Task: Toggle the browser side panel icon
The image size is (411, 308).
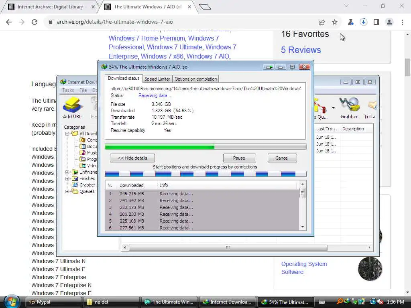Action: click(376, 22)
